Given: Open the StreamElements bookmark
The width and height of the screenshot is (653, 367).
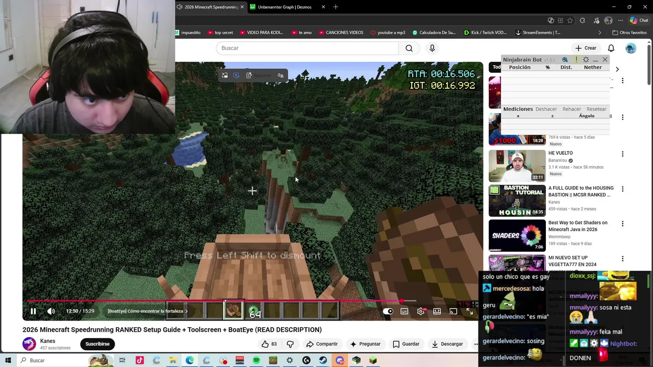Looking at the screenshot, I should point(538,33).
